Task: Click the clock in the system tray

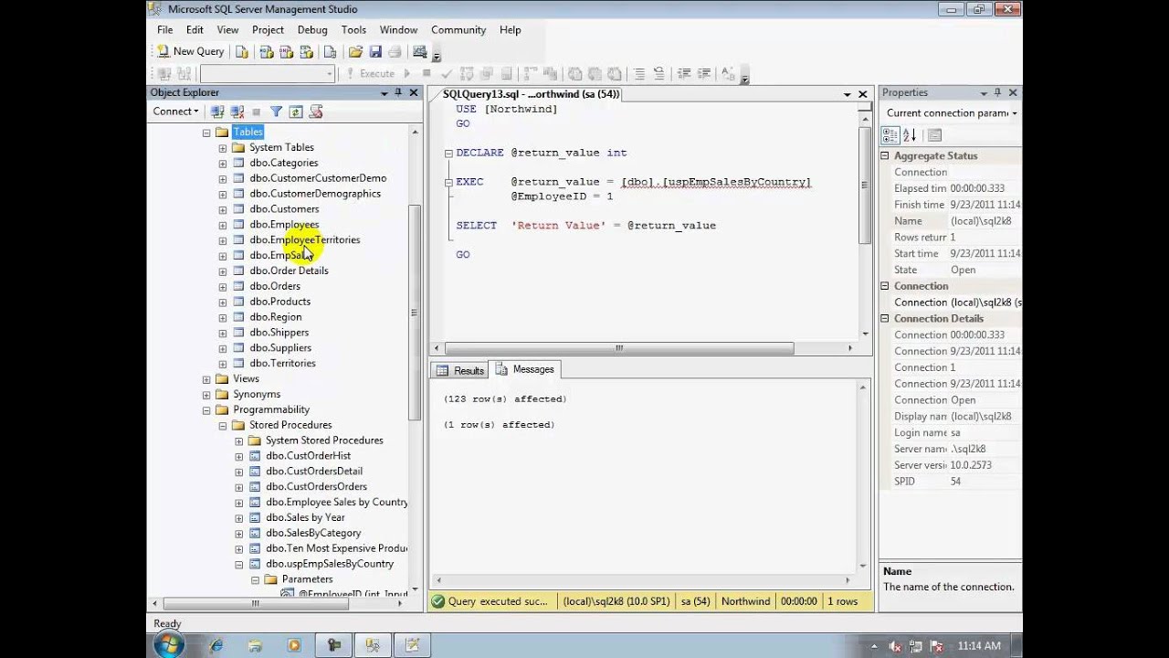Action: (979, 646)
